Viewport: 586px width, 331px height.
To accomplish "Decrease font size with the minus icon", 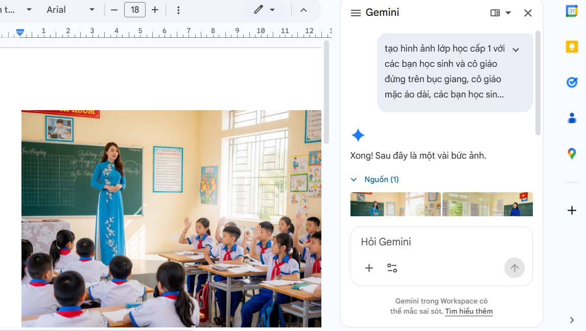I will coord(113,9).
